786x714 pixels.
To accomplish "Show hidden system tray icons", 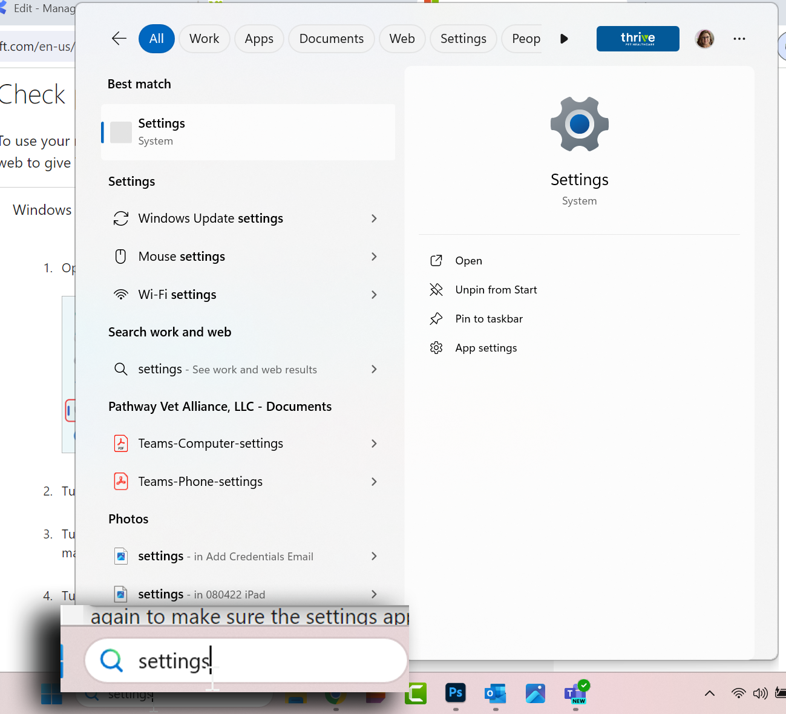I will pyautogui.click(x=710, y=693).
